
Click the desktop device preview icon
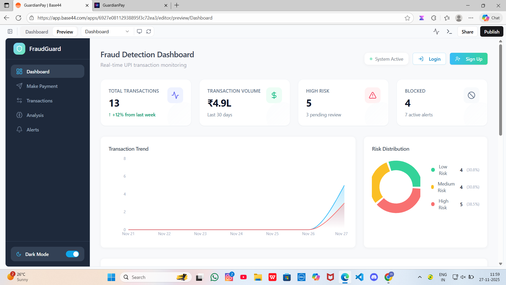(x=139, y=31)
